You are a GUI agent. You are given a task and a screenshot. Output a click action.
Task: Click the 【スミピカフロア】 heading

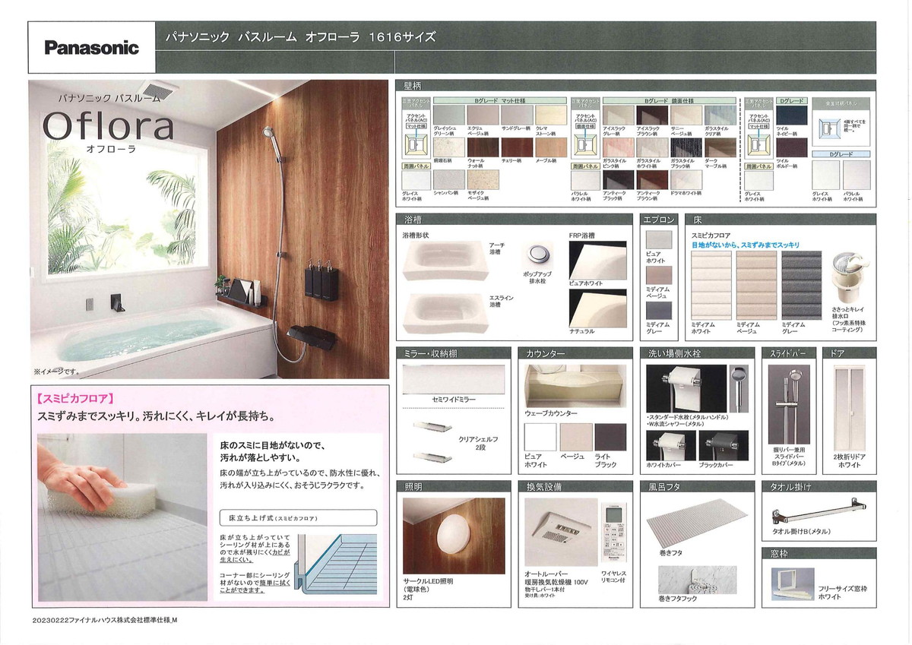75,397
